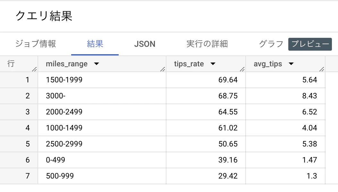Click the tips_rate value 69.64

click(229, 80)
